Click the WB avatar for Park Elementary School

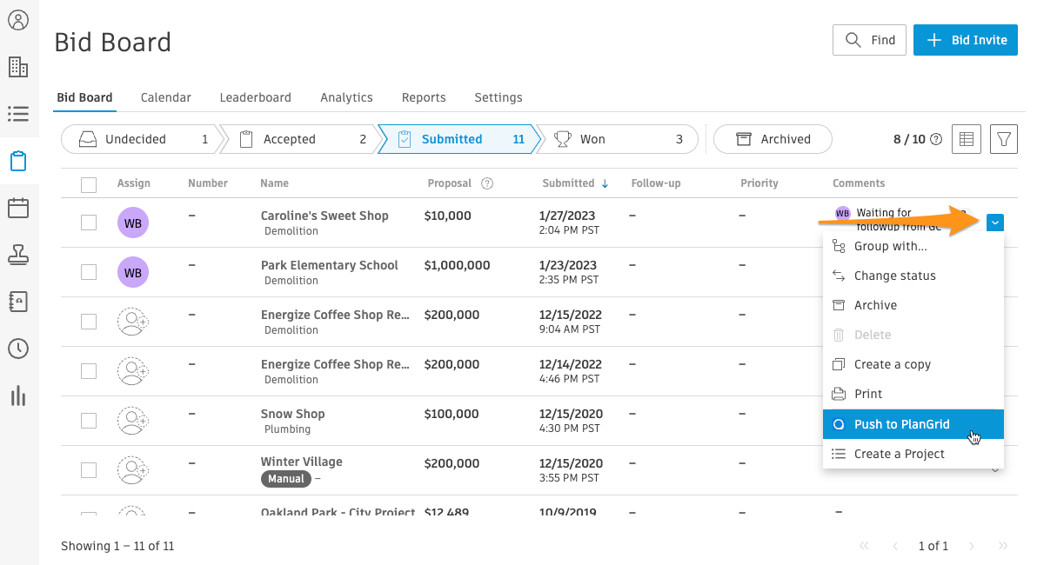point(133,273)
